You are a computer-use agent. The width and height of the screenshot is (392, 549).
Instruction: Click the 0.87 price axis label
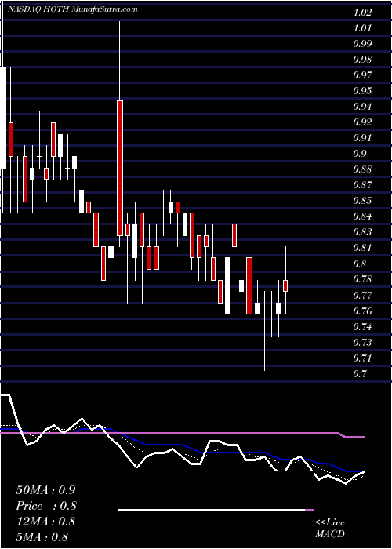(x=361, y=185)
